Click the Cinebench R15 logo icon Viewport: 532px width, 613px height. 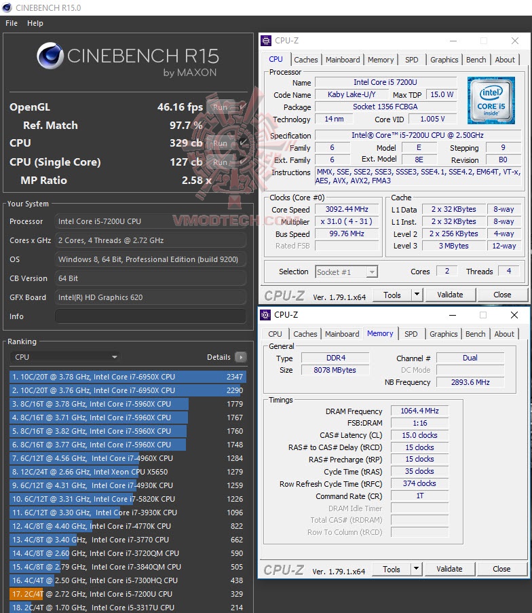[50, 56]
